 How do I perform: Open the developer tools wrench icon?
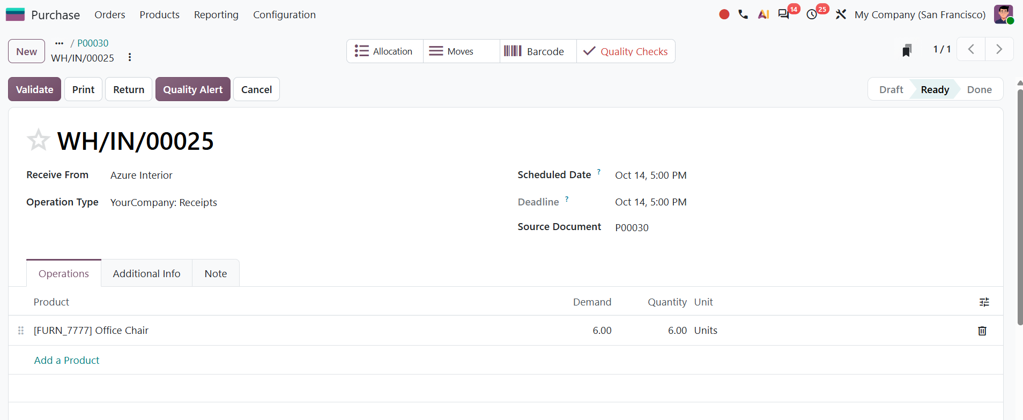(841, 14)
